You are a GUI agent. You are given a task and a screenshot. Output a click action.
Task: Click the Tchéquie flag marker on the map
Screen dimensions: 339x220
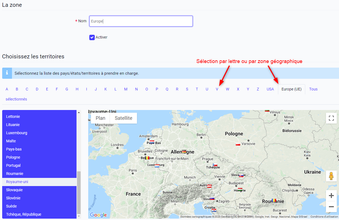(215, 164)
